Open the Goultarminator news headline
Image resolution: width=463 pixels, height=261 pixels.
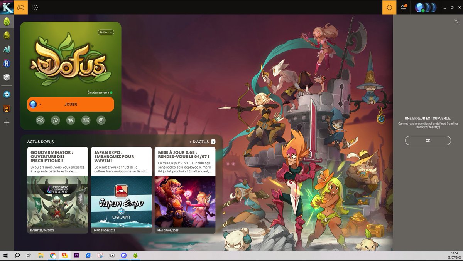(52, 157)
